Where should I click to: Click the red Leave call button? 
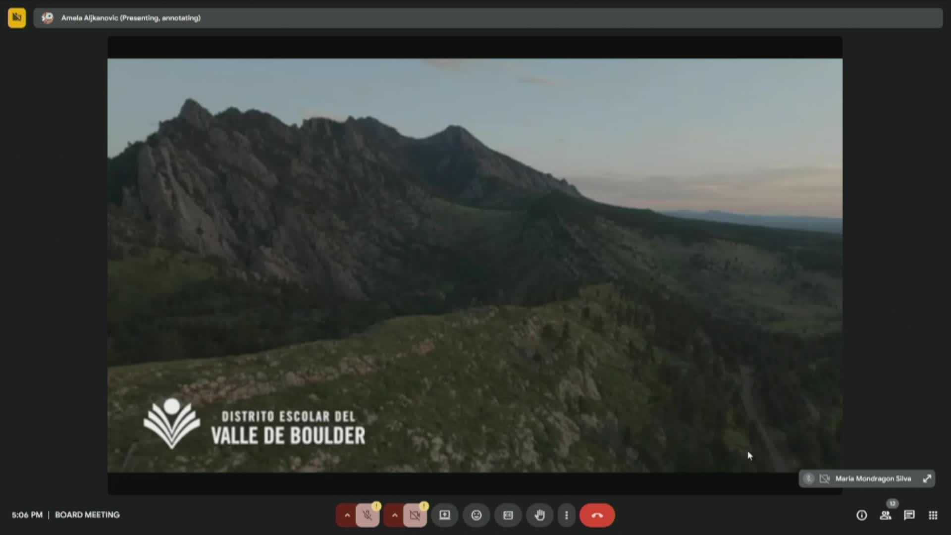[x=597, y=515]
